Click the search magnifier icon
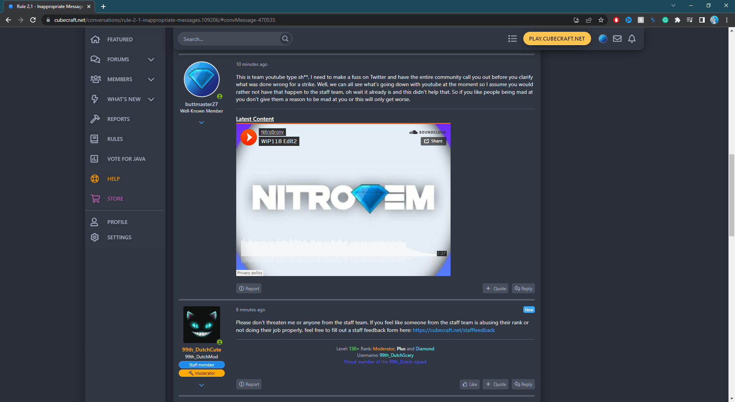Screen dimensions: 735x402 pyautogui.click(x=285, y=39)
